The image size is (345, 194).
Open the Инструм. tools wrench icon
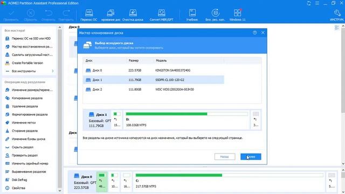pos(337,15)
